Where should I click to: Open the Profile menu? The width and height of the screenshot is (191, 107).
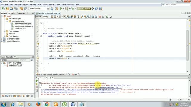(x=52, y=5)
